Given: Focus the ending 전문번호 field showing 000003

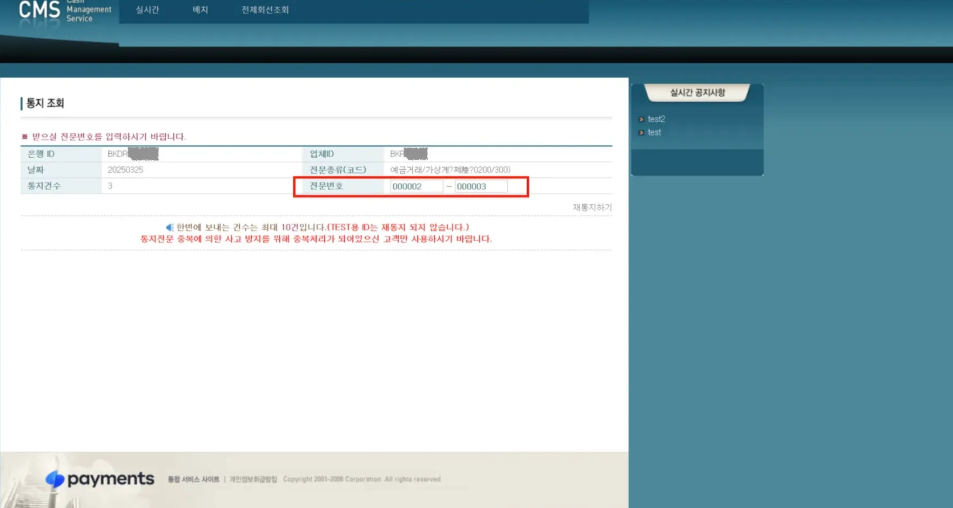Looking at the screenshot, I should [x=480, y=186].
